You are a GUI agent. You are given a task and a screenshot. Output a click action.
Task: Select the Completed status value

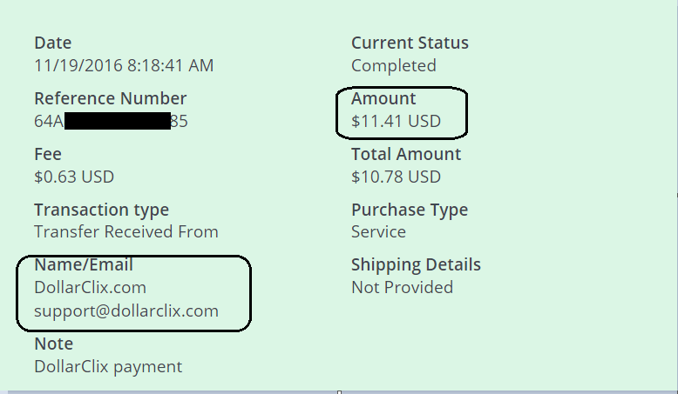394,65
